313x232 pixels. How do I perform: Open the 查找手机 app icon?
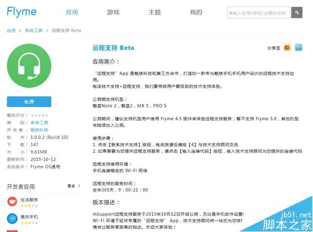pyautogui.click(x=12, y=218)
